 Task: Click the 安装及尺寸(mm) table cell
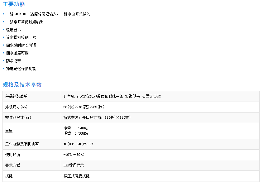point(32,117)
